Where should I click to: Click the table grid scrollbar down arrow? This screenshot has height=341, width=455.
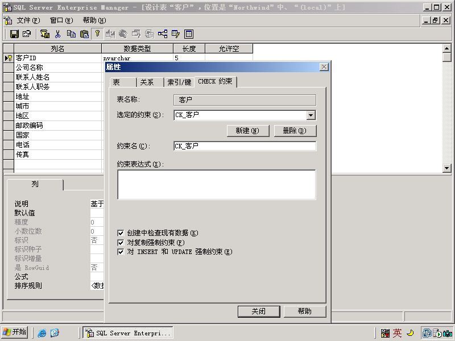tap(447, 168)
